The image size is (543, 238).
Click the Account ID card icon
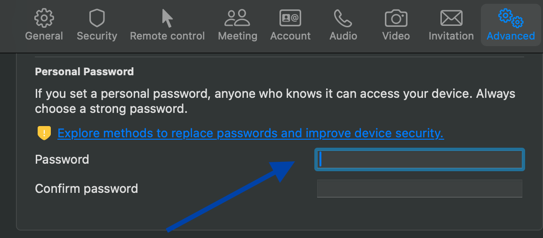coord(290,18)
